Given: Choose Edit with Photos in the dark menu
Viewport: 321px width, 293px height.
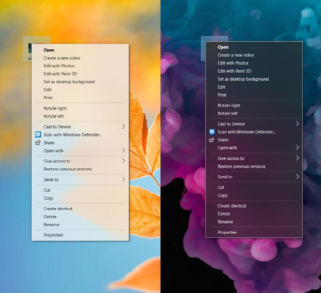Looking at the screenshot, I should click(233, 63).
